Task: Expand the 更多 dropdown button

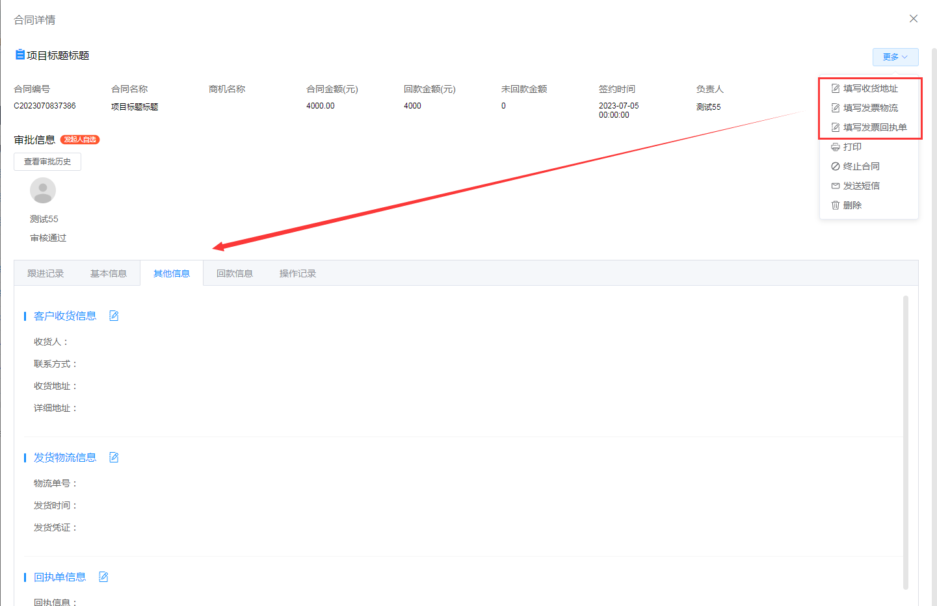Action: pos(895,57)
